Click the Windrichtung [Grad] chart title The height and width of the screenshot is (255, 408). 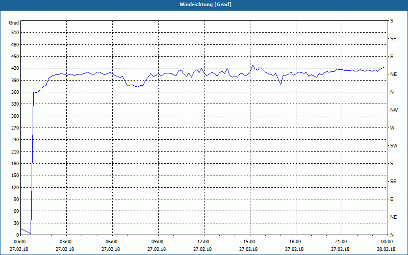[x=206, y=5]
